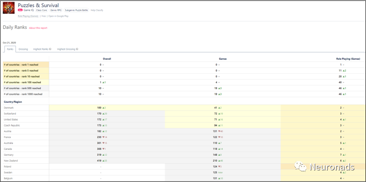Screen dimensions: 366x182
Task: Switch to the Grossing tab
Action: coord(23,49)
